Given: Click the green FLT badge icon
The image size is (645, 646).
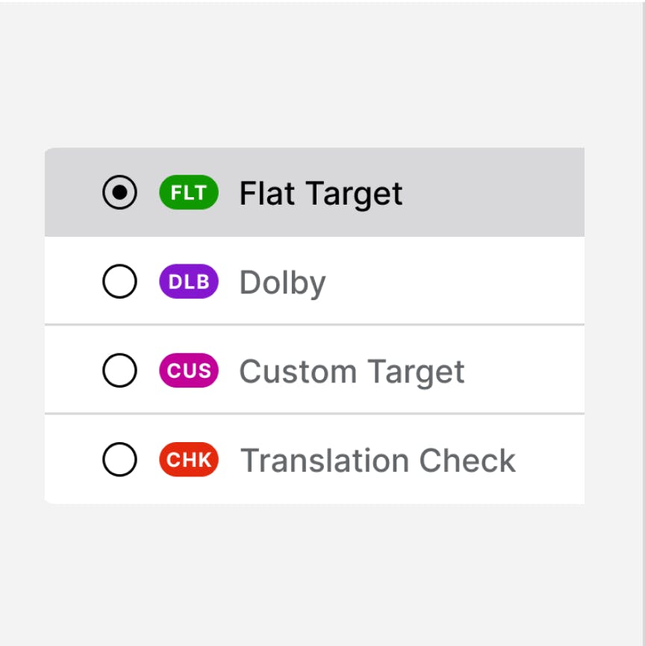Looking at the screenshot, I should click(x=189, y=193).
